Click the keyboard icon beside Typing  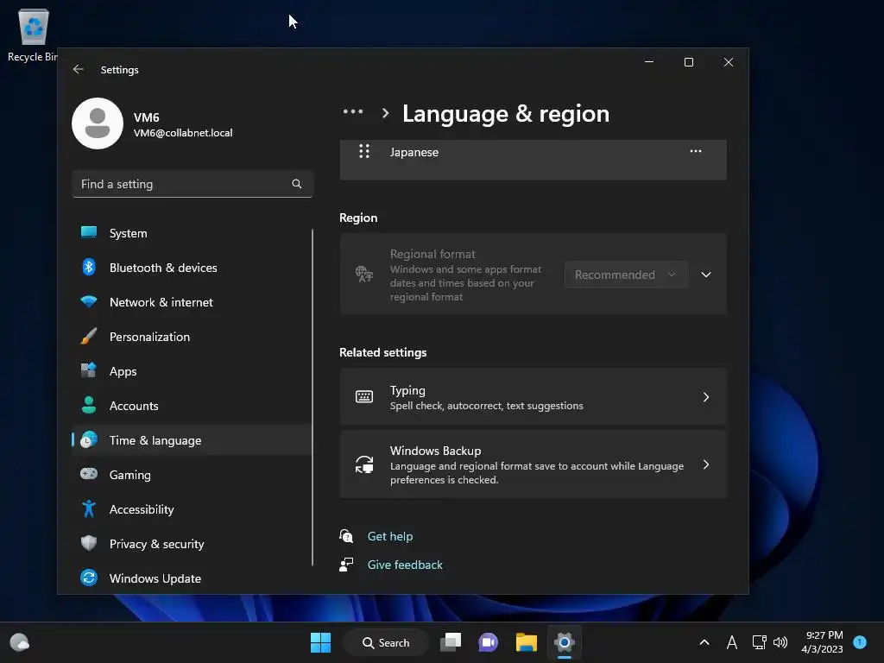point(364,397)
